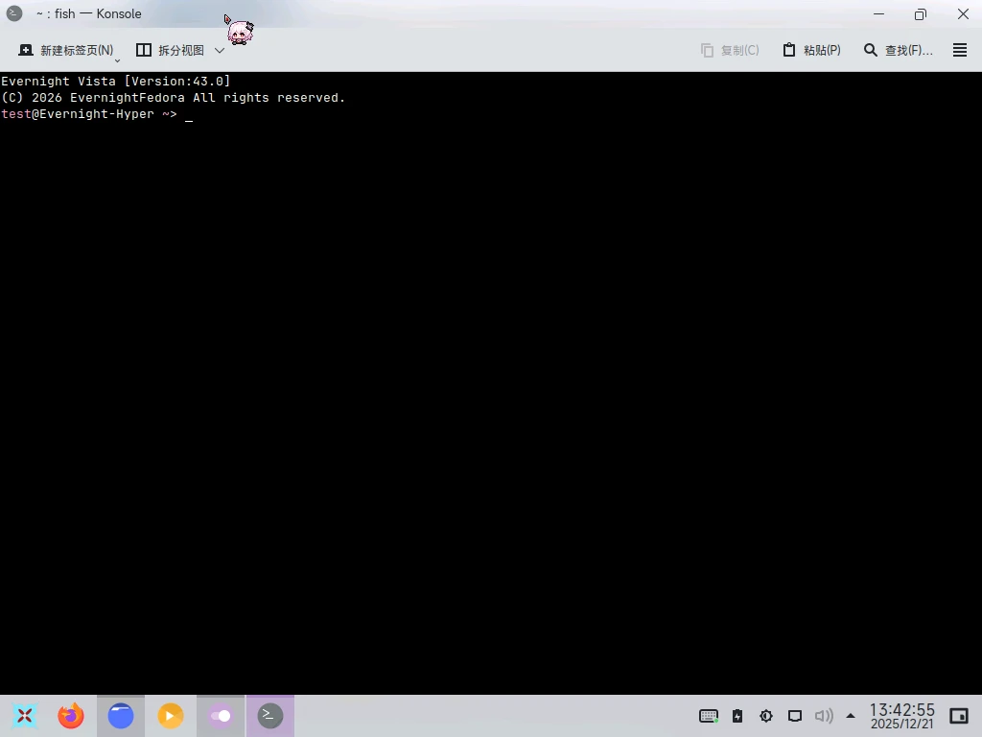Screen dimensions: 982x737
Task: Expand hidden tray icons with the up arrow
Action: click(x=851, y=716)
